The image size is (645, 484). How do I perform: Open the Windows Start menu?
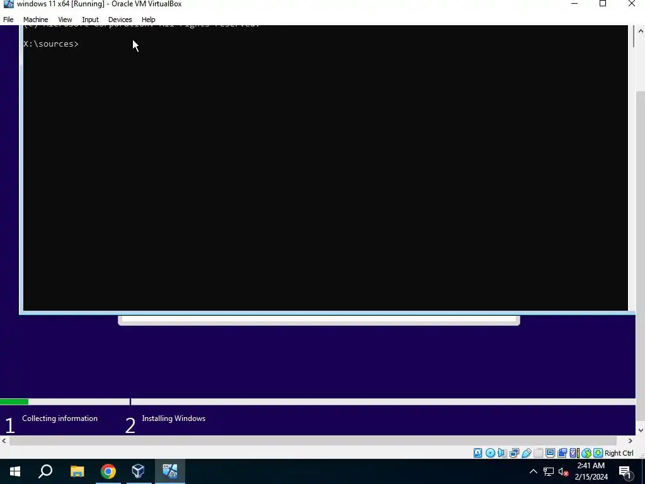point(15,471)
